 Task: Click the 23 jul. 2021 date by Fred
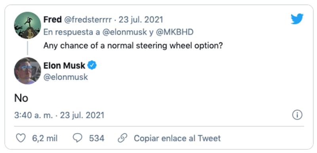point(141,20)
